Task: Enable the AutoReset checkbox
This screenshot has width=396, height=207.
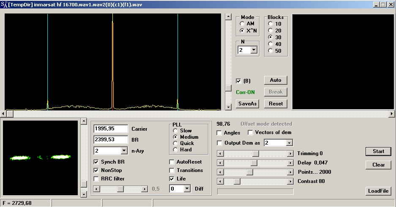Action: (x=172, y=162)
